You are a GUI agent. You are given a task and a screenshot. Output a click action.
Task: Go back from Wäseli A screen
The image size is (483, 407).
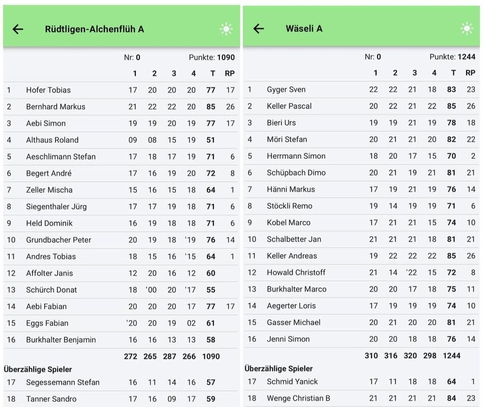coord(259,28)
